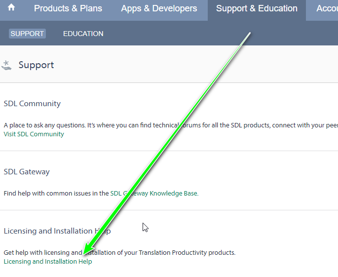Click the 'Get help with licensing' description text

(119, 252)
